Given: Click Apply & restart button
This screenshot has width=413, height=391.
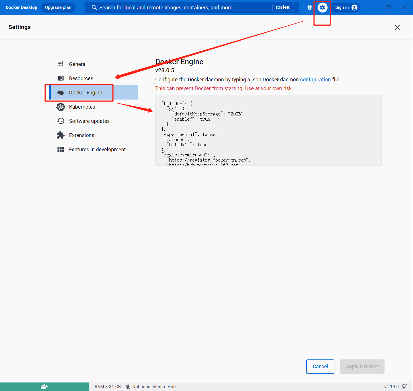Looking at the screenshot, I should [x=362, y=367].
